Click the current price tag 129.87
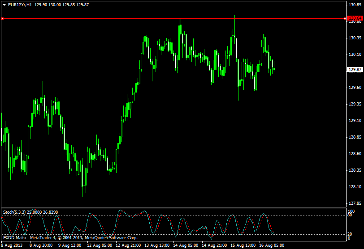Image resolution: width=364 pixels, height=249 pixels. click(x=354, y=70)
